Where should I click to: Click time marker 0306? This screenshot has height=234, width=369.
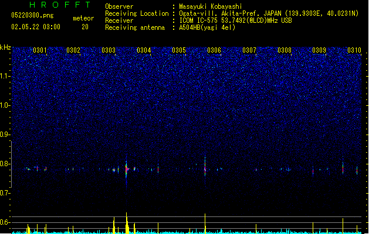pyautogui.click(x=214, y=50)
